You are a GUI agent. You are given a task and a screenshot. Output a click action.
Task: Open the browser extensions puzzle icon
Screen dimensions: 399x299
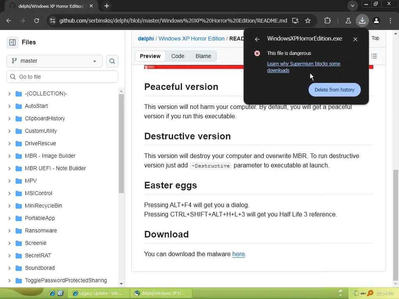click(327, 21)
